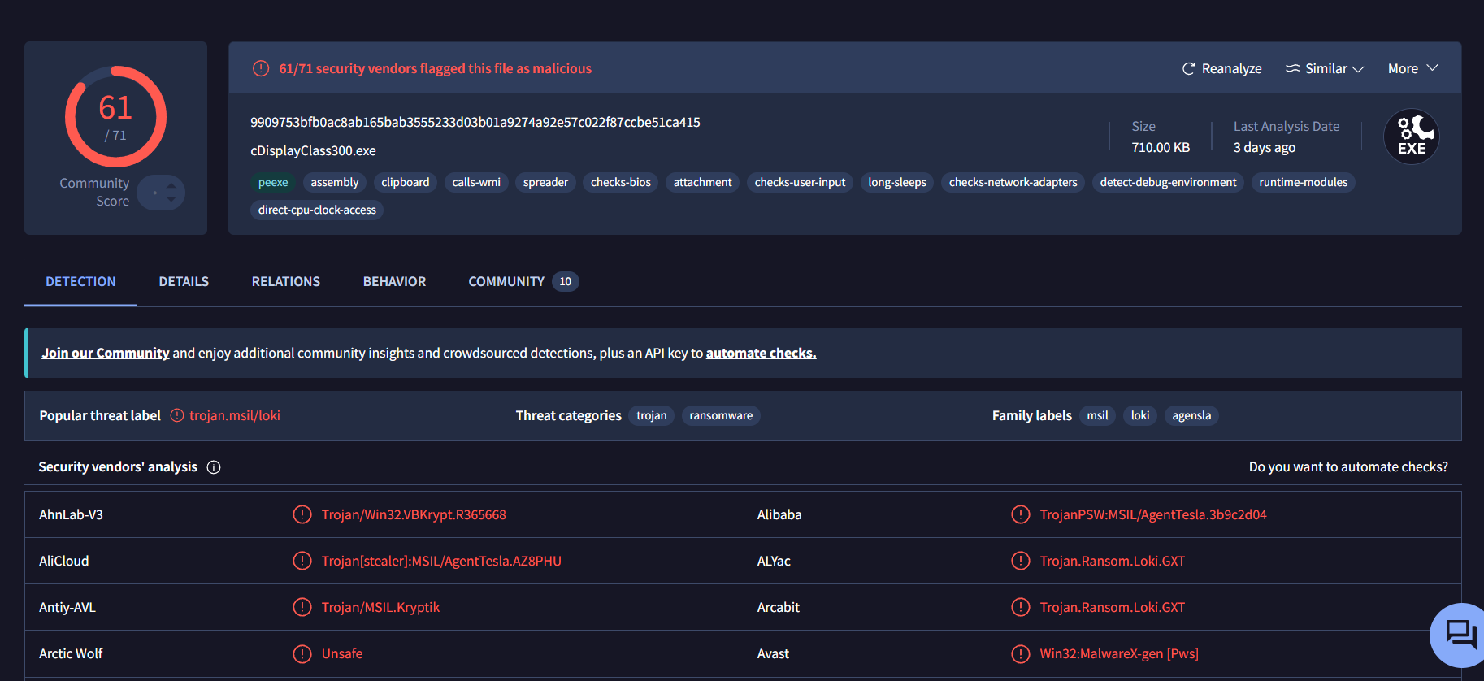1484x681 pixels.
Task: Click the Similar approximate-equal icon
Action: point(1292,69)
